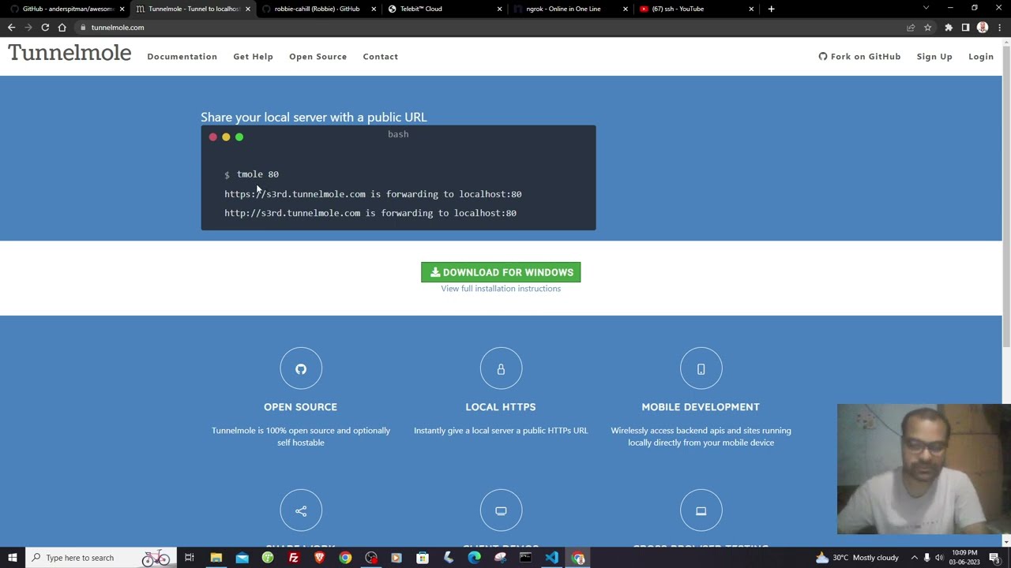Click the taskbar search box
The width and height of the screenshot is (1011, 568).
tap(101, 558)
